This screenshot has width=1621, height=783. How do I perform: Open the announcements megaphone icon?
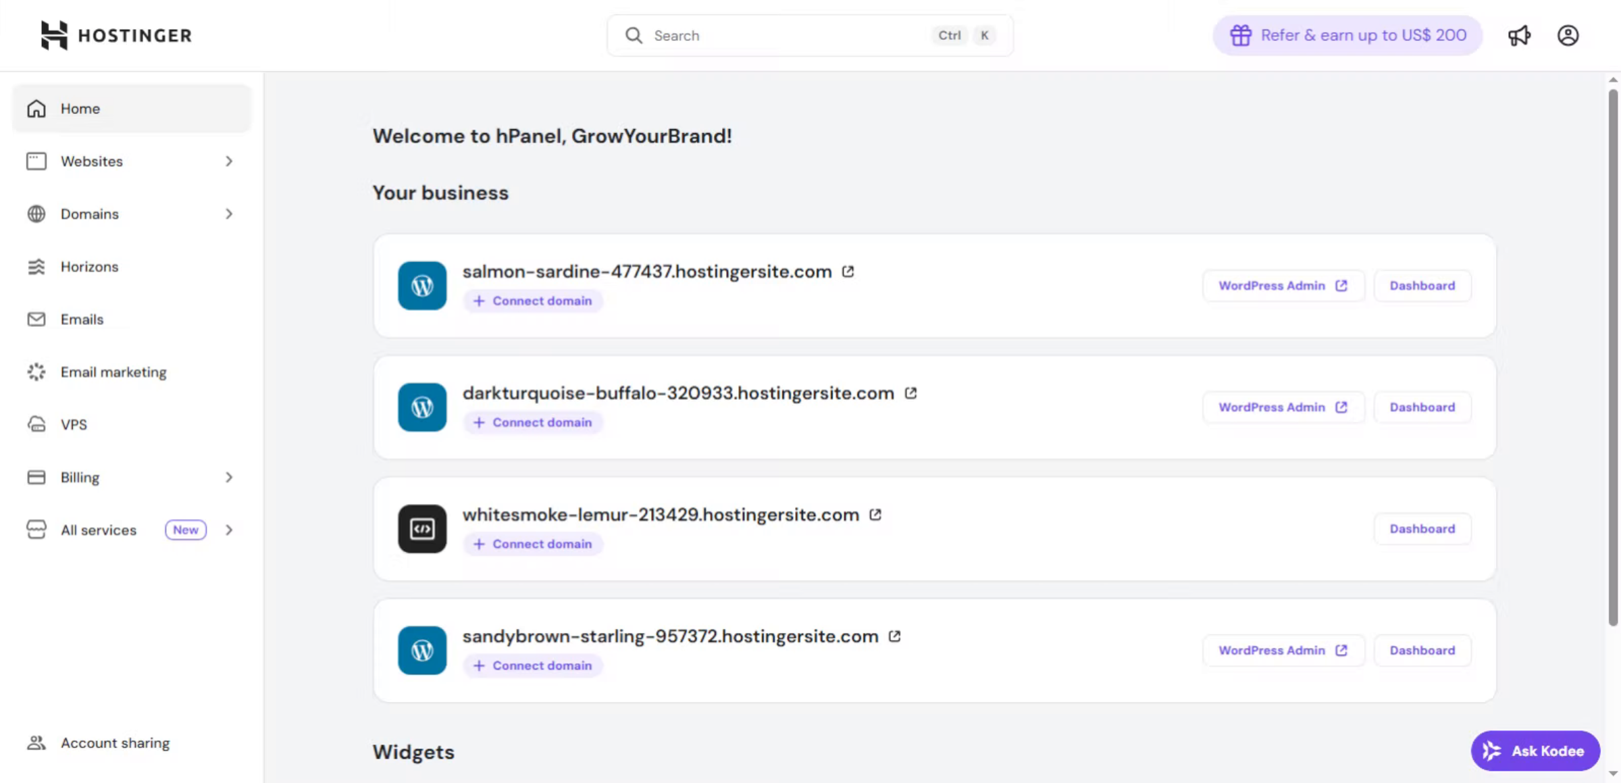tap(1520, 35)
